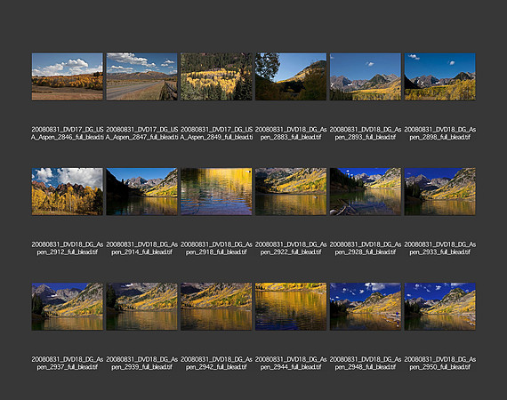Screen dimensions: 507x400
Task: Click filename ending Aspen_2849_full_bleed.ti
Action: click(x=216, y=133)
